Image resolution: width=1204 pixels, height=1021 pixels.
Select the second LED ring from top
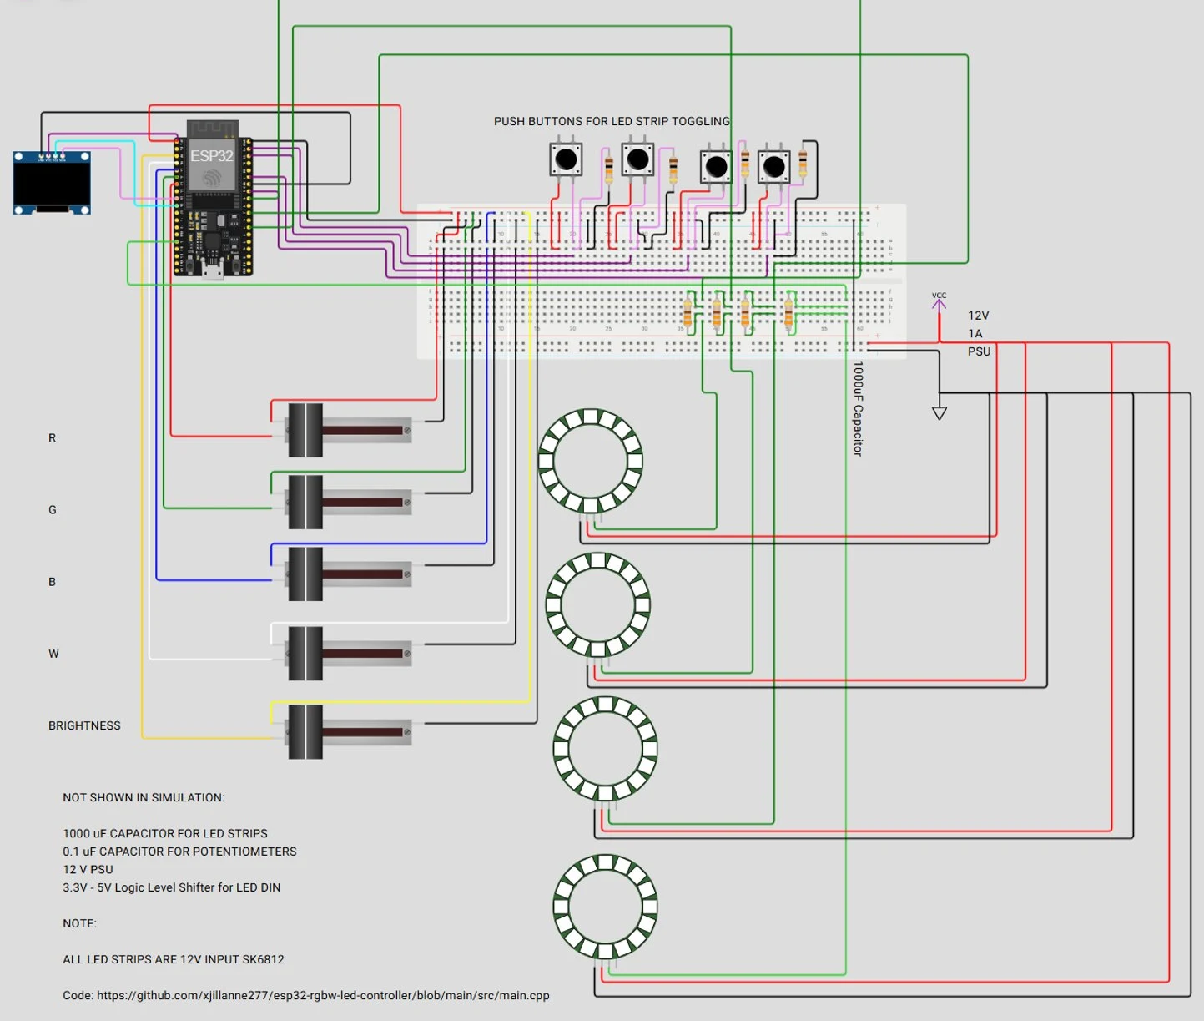pos(598,605)
